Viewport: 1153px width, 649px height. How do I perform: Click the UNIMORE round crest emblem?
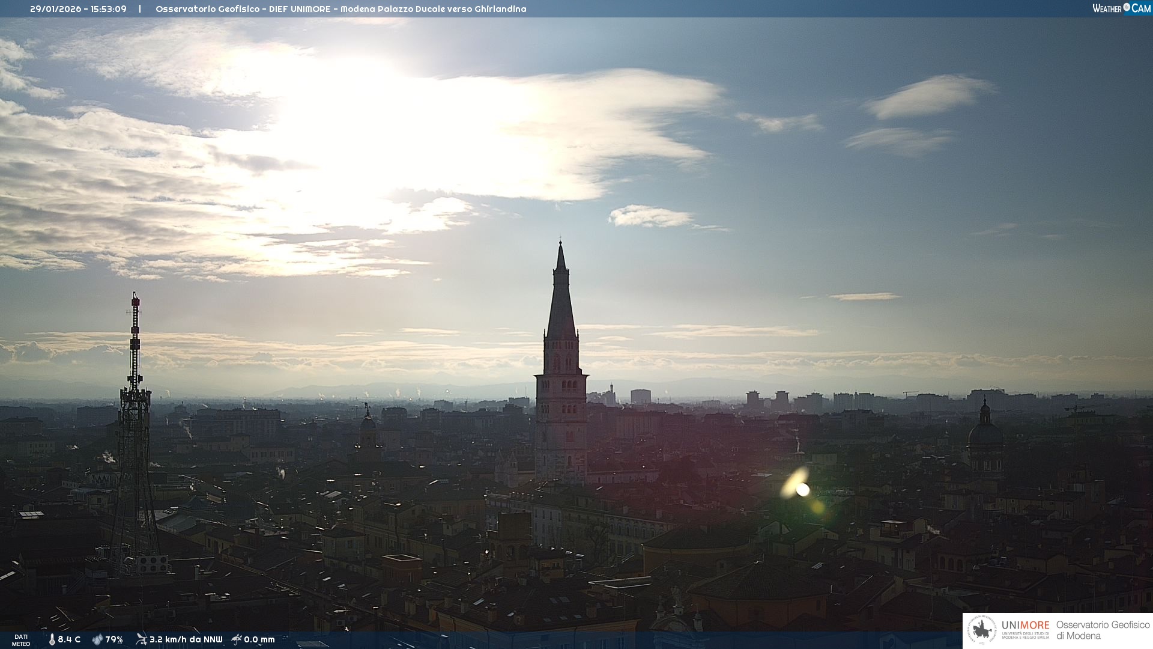(x=982, y=630)
